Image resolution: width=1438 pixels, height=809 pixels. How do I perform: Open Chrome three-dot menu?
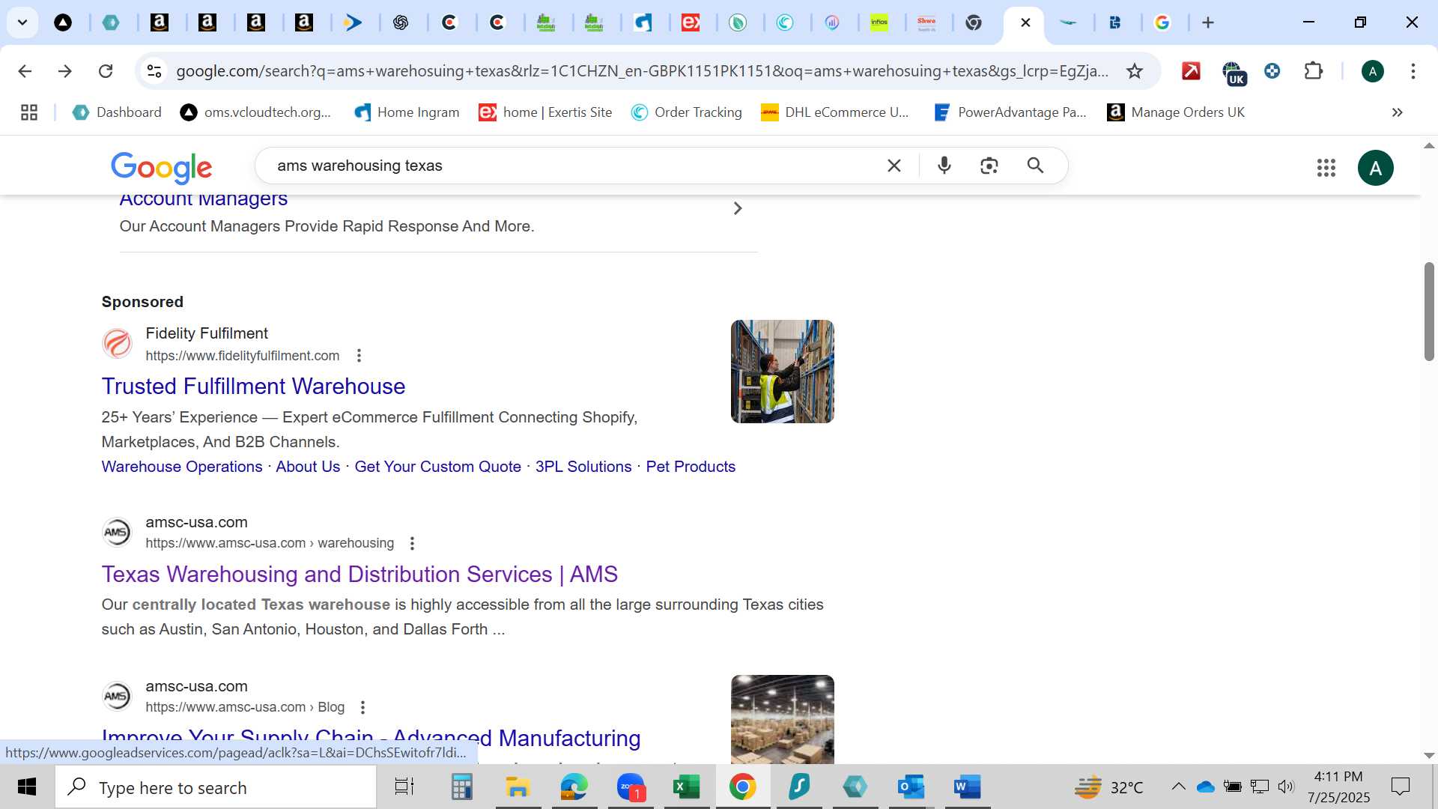pyautogui.click(x=1413, y=71)
